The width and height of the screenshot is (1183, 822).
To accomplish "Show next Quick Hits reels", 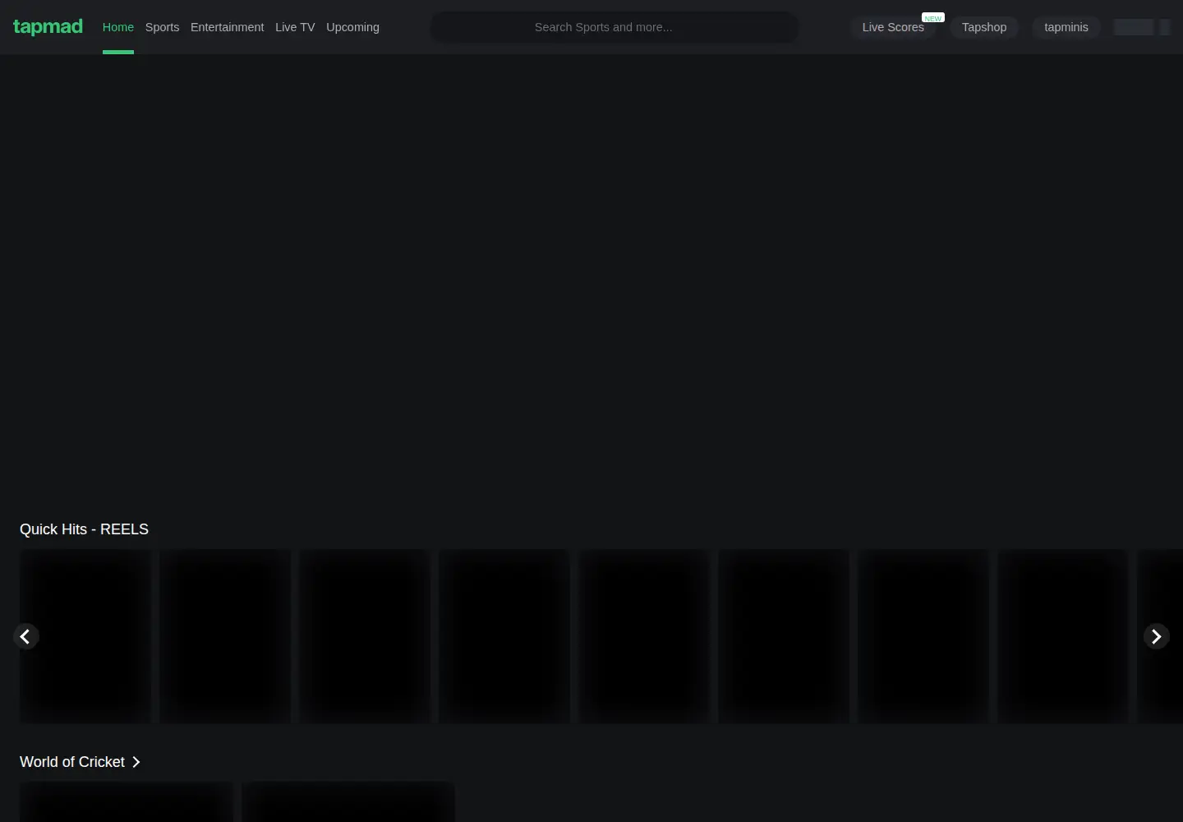I will click(x=1157, y=636).
